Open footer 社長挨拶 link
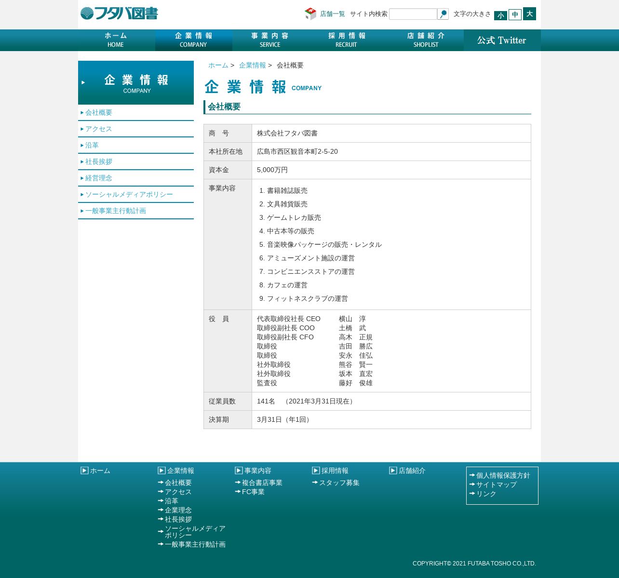619x578 pixels. pos(178,519)
